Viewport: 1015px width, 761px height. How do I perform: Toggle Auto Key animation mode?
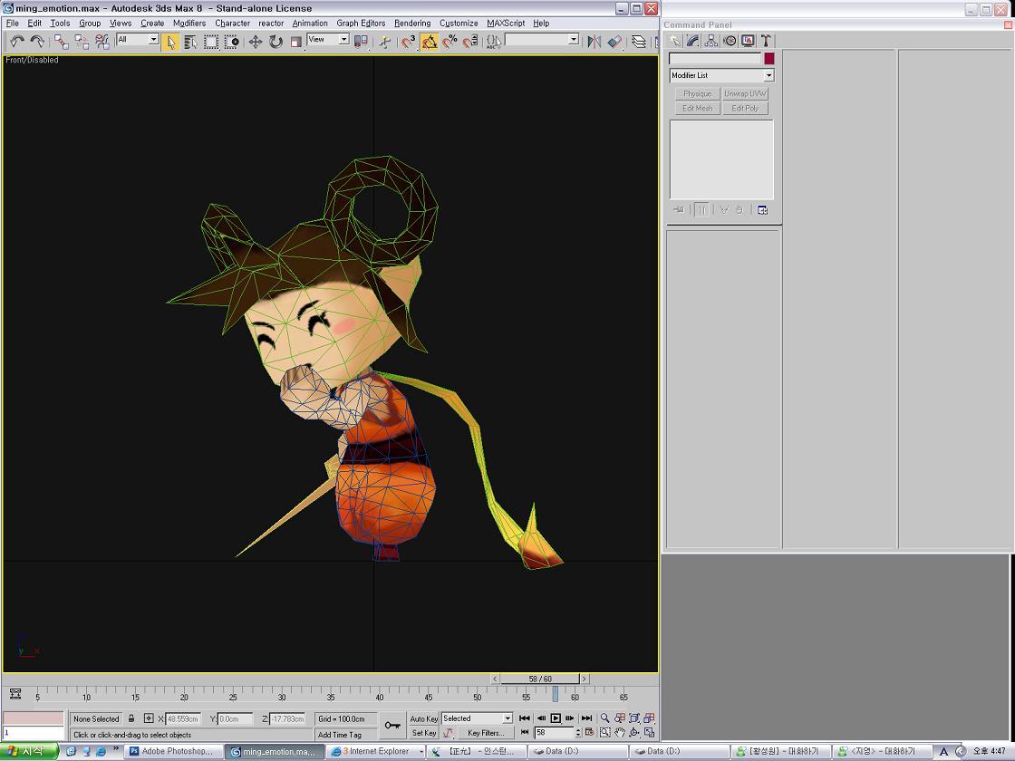click(424, 718)
